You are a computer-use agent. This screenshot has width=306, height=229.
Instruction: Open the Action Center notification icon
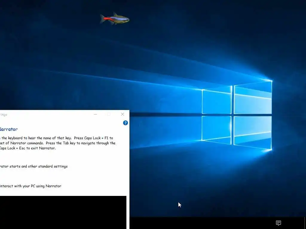pos(278,223)
